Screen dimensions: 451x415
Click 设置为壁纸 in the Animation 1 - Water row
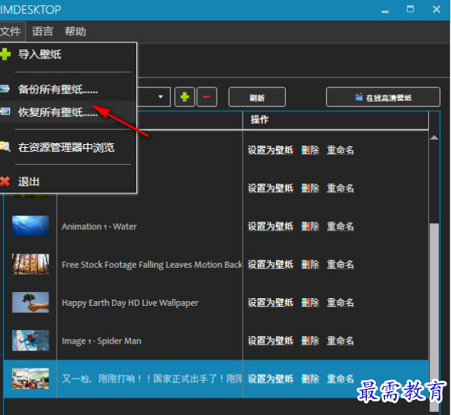271,226
